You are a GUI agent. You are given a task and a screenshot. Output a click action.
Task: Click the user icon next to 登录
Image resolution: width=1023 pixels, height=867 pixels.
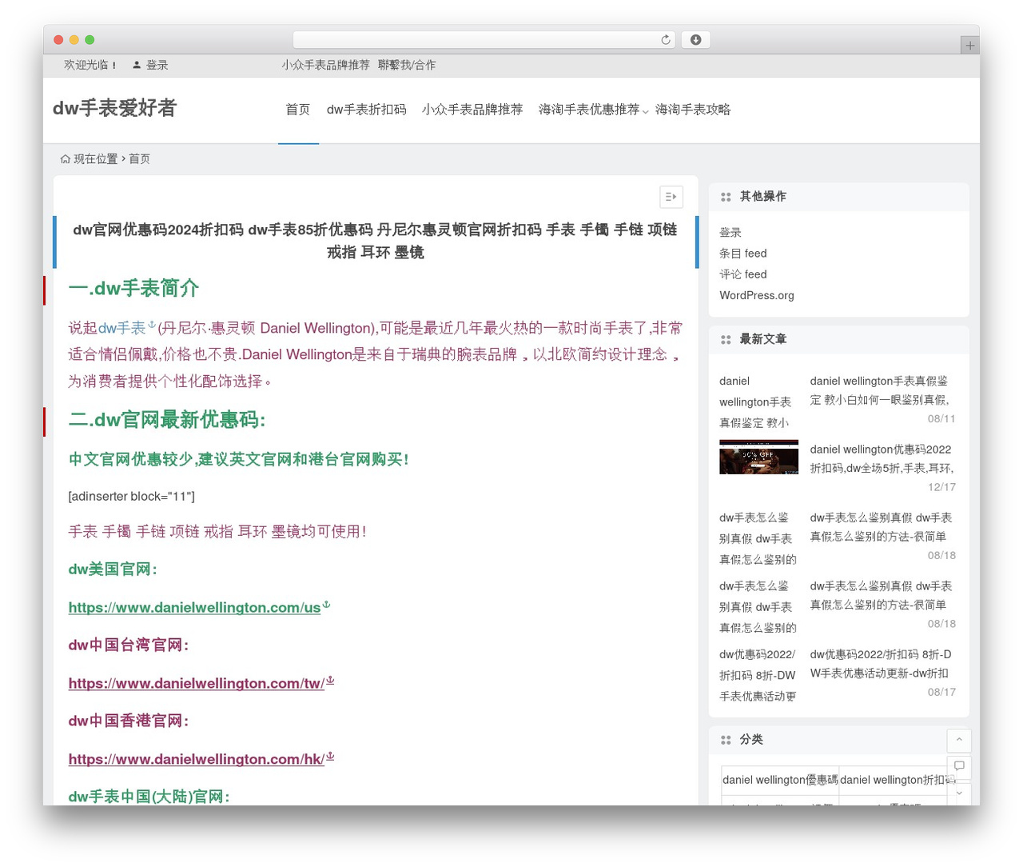137,65
